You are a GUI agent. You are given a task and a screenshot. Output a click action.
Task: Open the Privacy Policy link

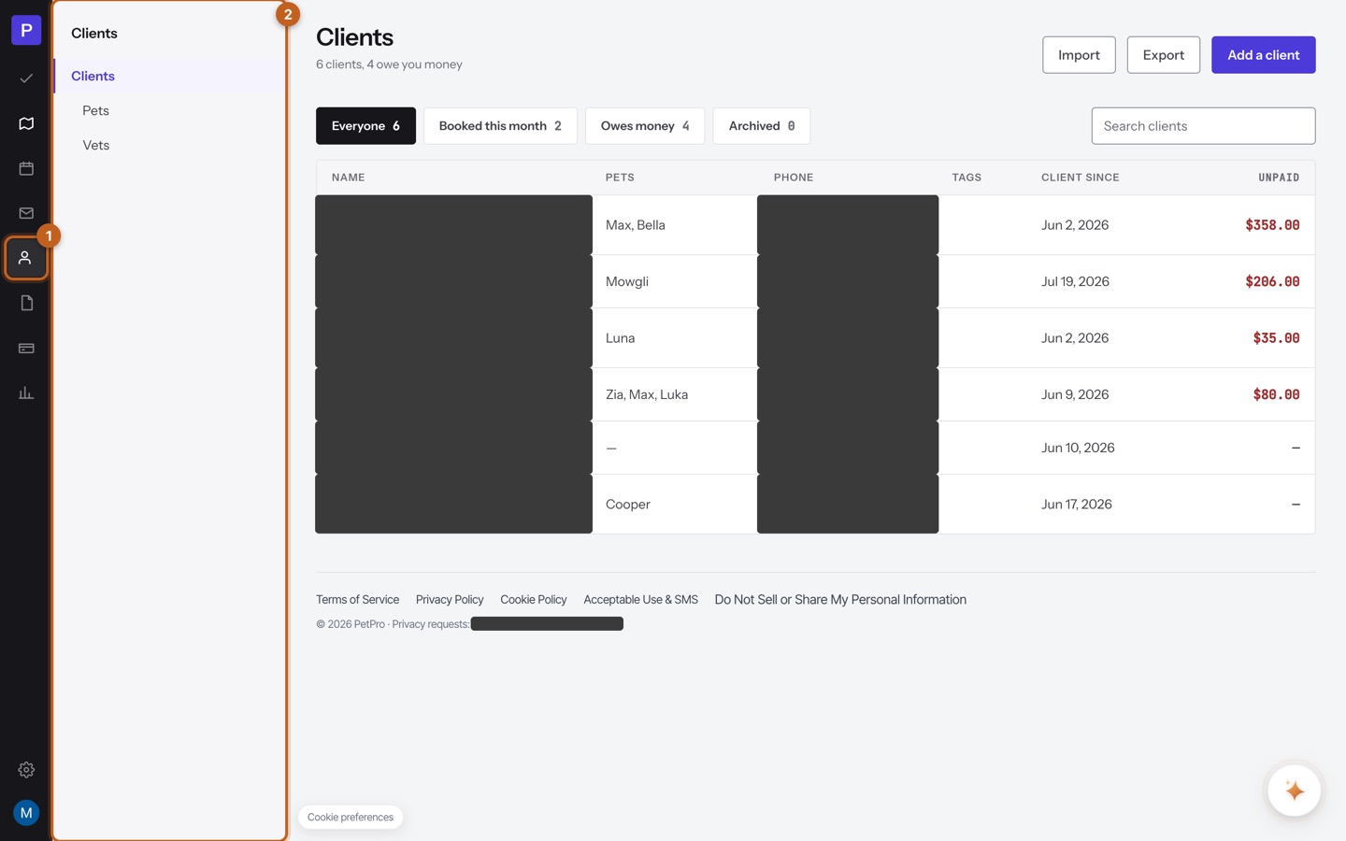[450, 600]
